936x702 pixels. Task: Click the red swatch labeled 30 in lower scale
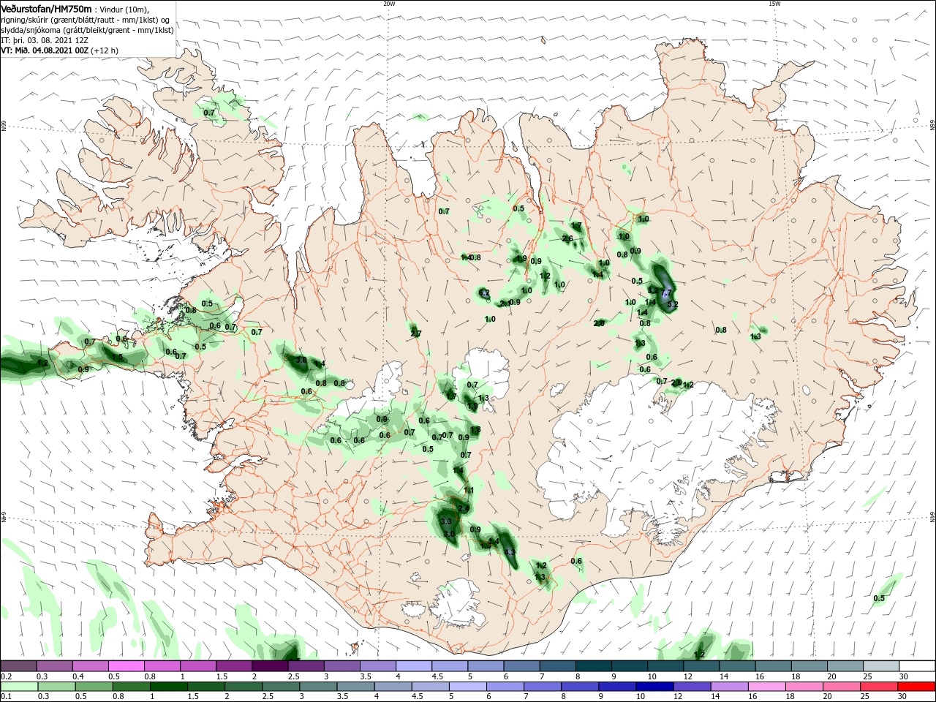coord(917,687)
